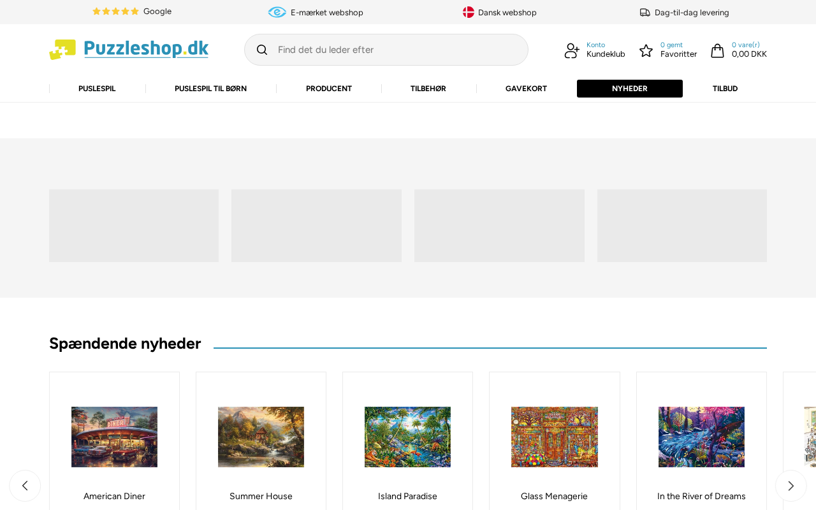816x510 pixels.
Task: Click the 'Glass Menagerie' product title
Action: [x=554, y=496]
